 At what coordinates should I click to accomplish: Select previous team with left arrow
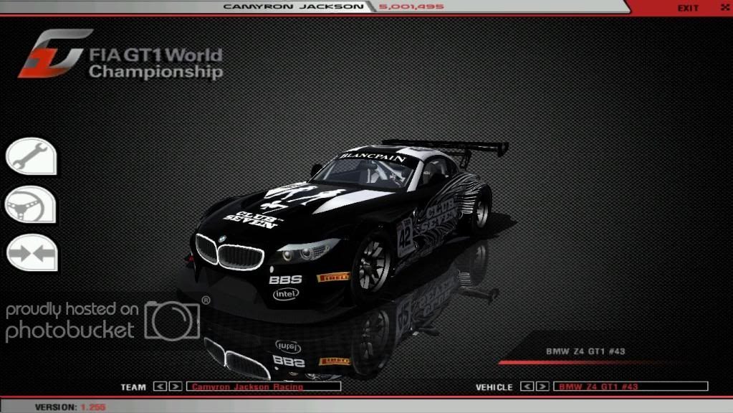click(x=160, y=386)
